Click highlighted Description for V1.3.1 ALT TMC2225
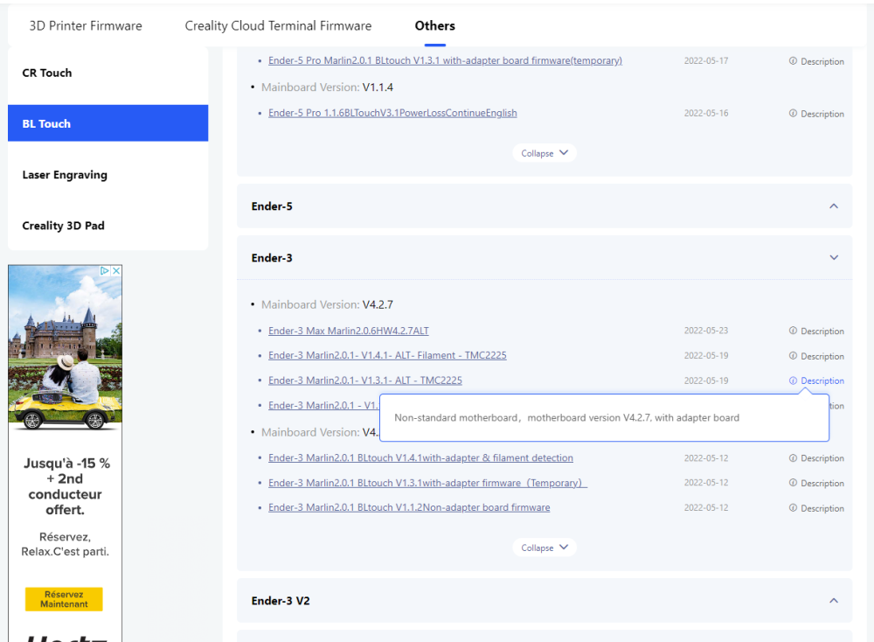The width and height of the screenshot is (874, 642). click(x=816, y=381)
